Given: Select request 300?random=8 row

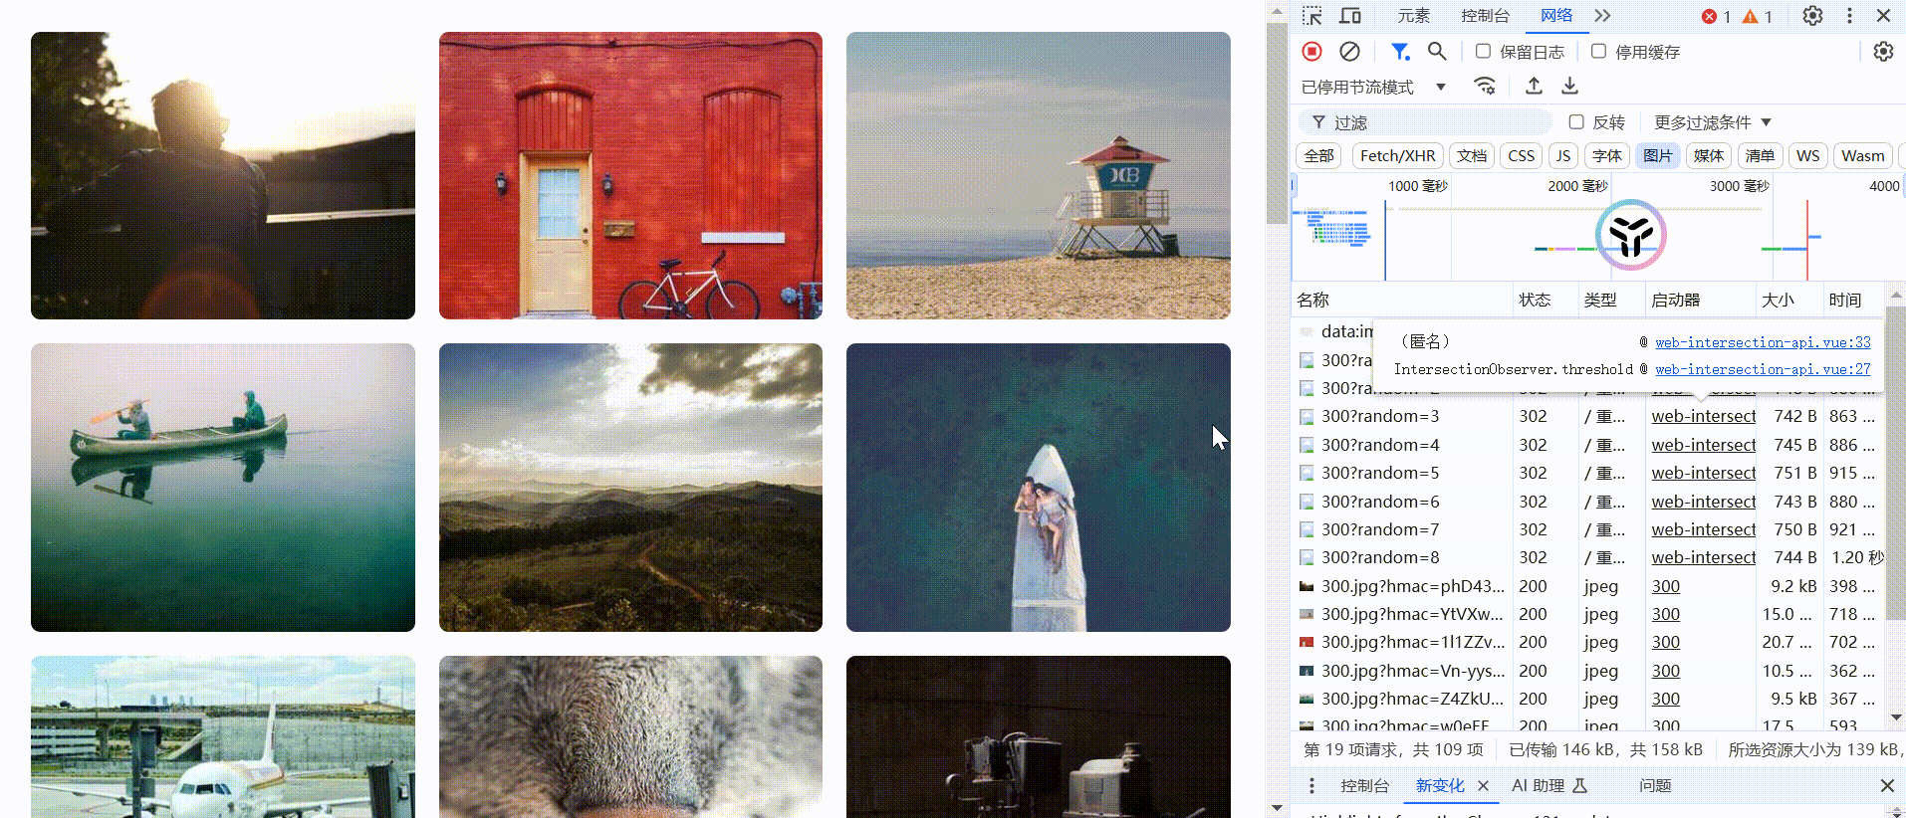Looking at the screenshot, I should pyautogui.click(x=1589, y=557).
